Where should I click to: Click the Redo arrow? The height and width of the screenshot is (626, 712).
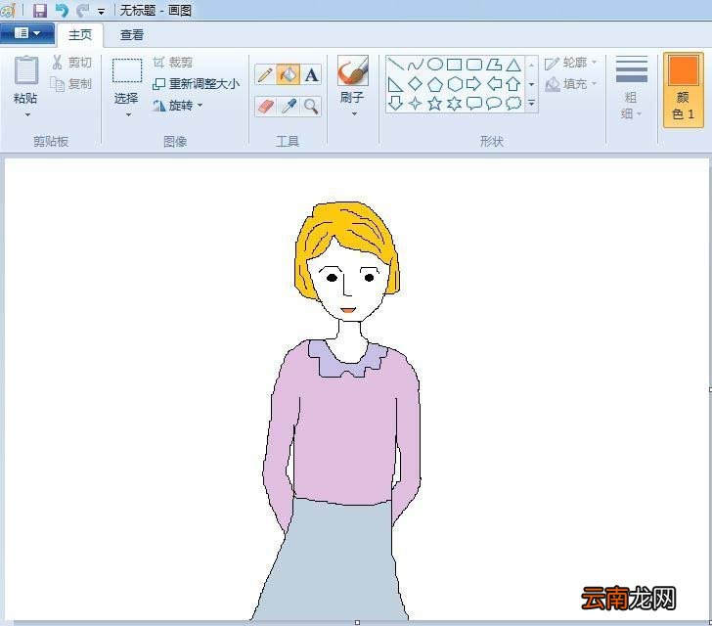82,10
